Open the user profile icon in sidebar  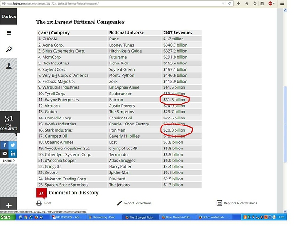click(8, 66)
